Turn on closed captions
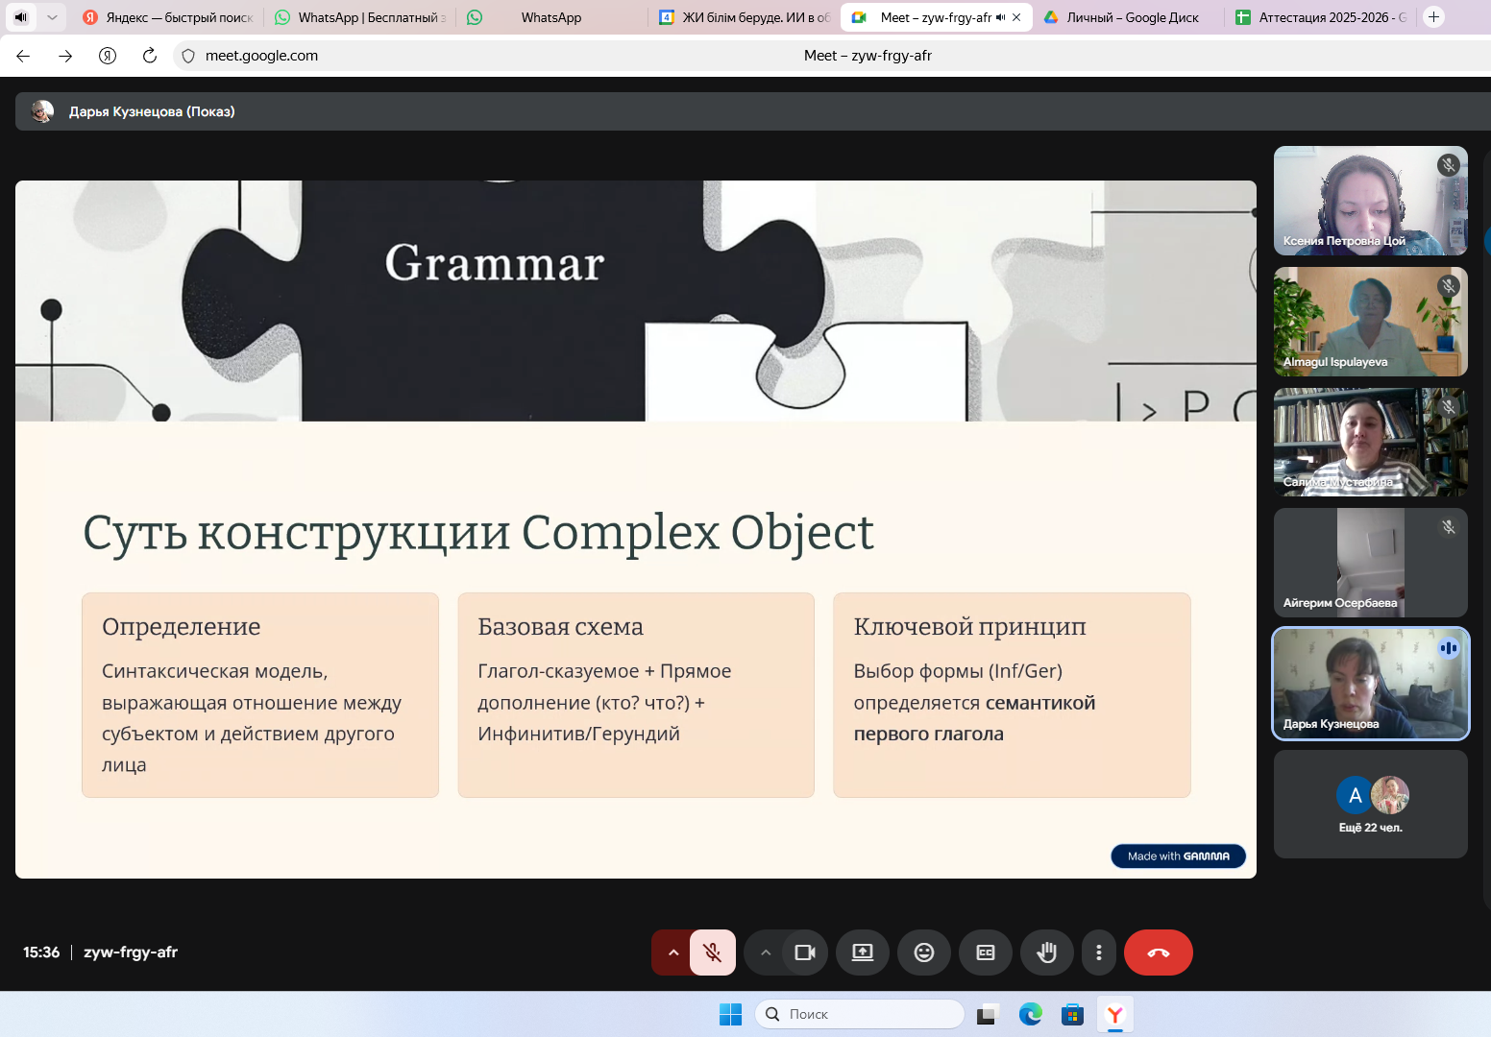This screenshot has height=1037, width=1491. tap(986, 953)
